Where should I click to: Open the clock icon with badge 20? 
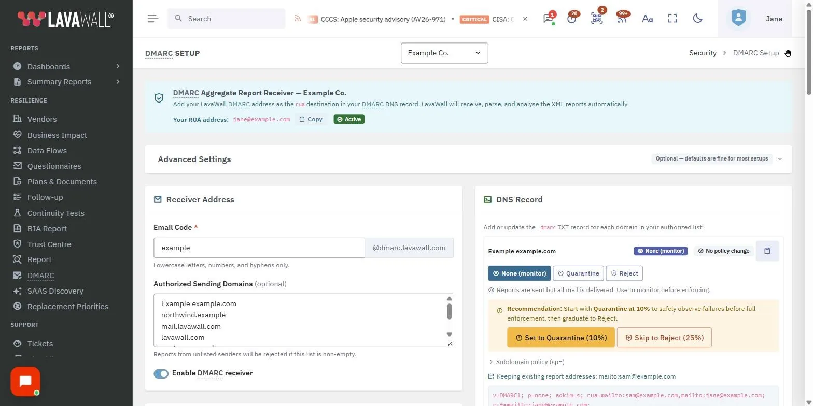click(572, 19)
